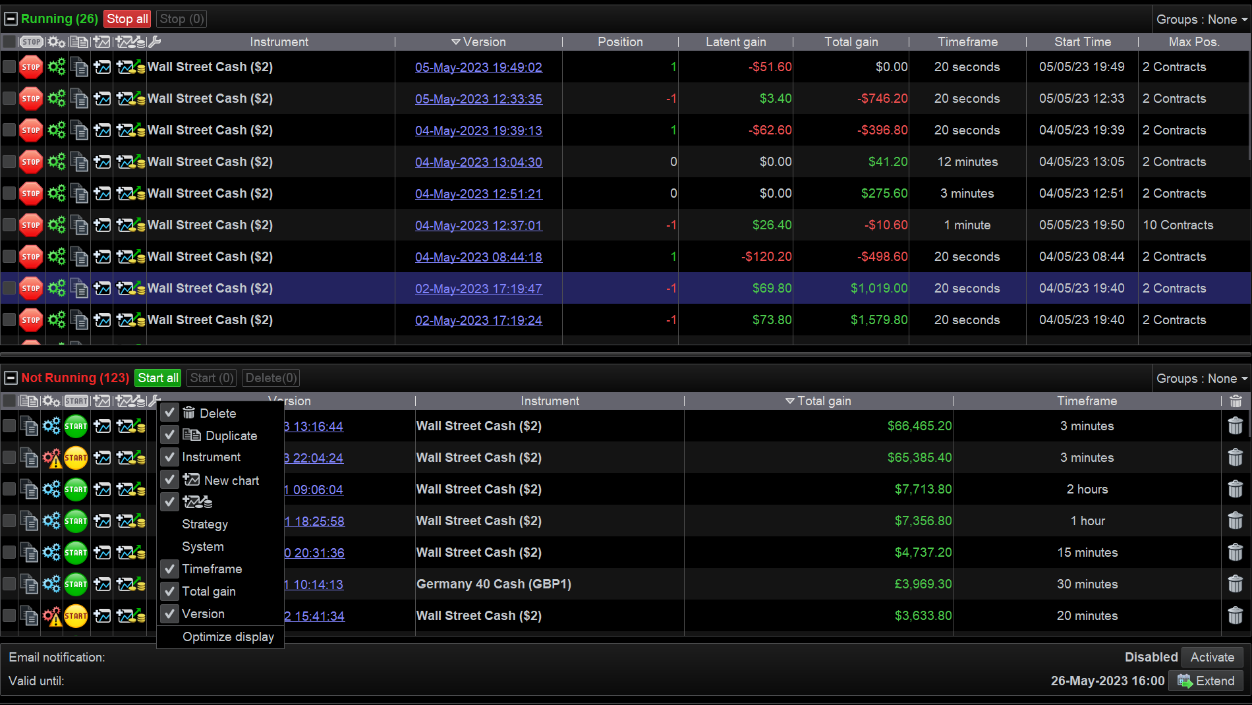Image resolution: width=1252 pixels, height=705 pixels.
Task: Open the Groups dropdown of the Running section
Action: 1202,20
